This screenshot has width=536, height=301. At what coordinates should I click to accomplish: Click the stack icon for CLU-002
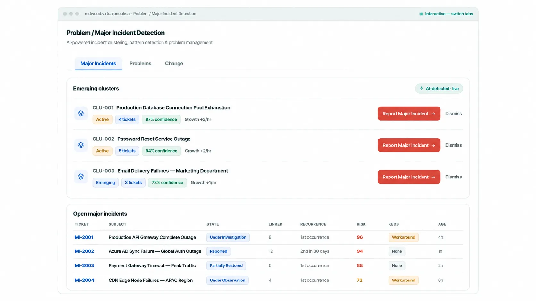click(x=81, y=145)
